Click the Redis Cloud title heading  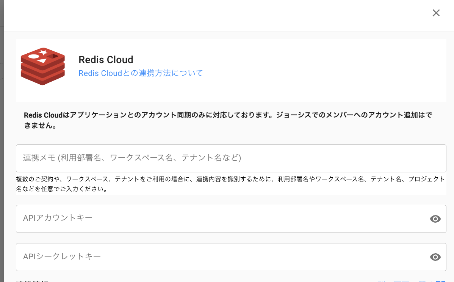106,60
